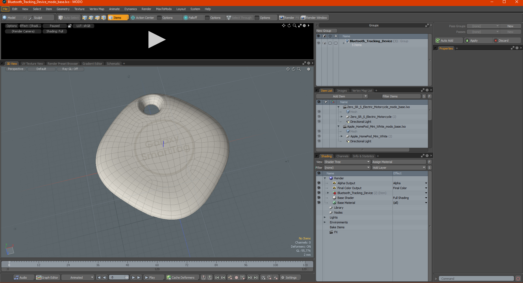The image size is (523, 283).
Task: Expand Zero_SR_S_Electric_Motorcycle tree item
Action: click(x=342, y=117)
